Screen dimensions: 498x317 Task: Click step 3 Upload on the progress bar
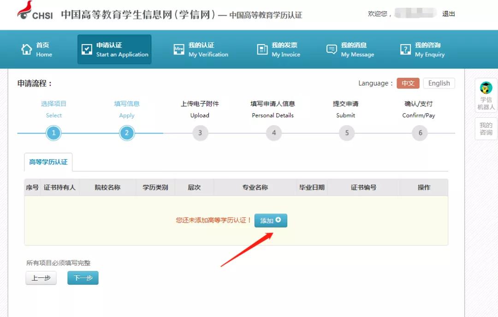(x=200, y=133)
